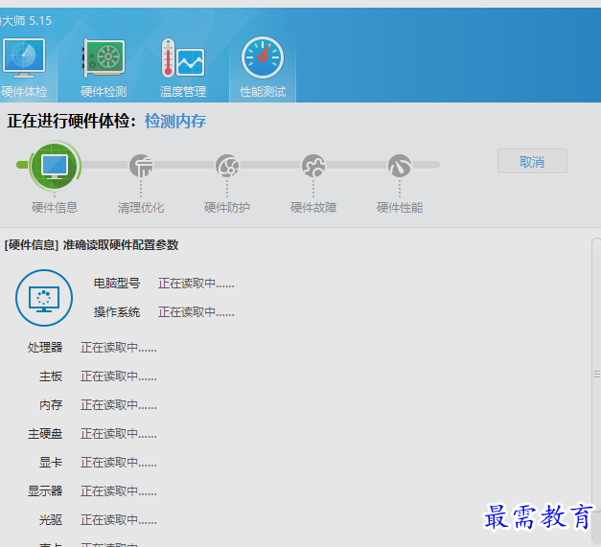The image size is (601, 547).
Task: Click the 电脑型号 row label
Action: point(117,284)
